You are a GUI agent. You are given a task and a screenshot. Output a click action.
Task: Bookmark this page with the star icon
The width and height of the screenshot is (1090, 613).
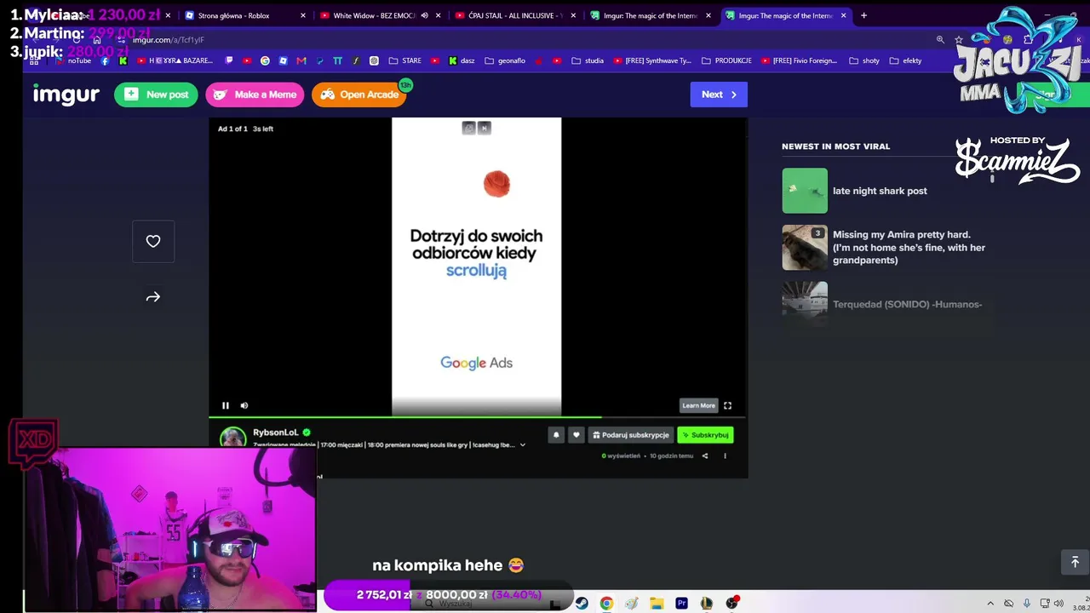tap(959, 40)
